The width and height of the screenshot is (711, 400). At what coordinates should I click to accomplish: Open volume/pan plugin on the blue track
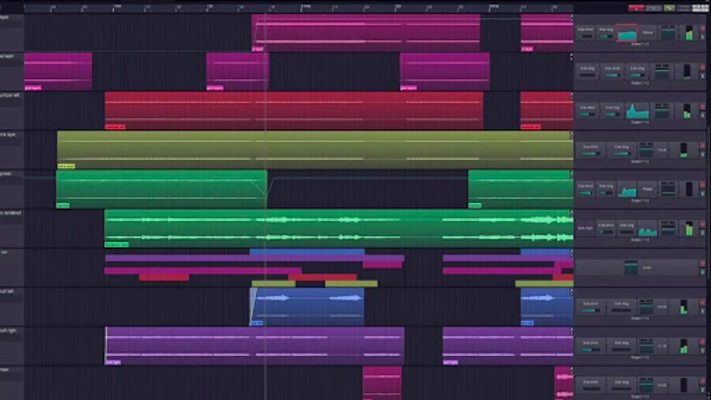[646, 307]
